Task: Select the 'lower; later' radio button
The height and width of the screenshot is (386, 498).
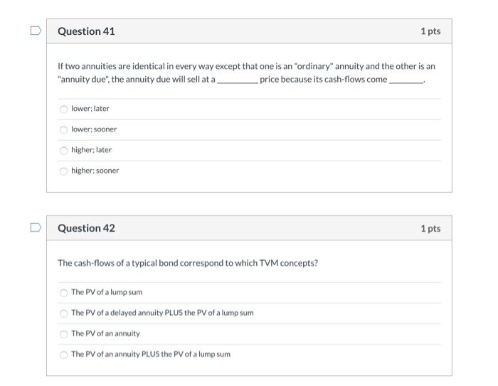Action: (63, 109)
